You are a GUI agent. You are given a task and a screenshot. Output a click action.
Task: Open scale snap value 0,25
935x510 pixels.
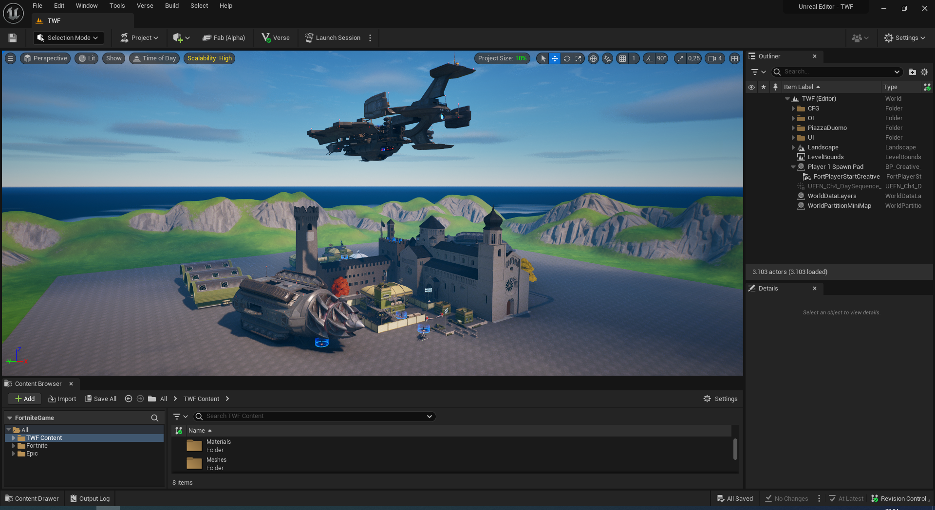[x=694, y=58]
